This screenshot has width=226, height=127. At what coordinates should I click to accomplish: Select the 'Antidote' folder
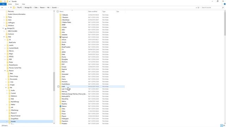(64, 35)
